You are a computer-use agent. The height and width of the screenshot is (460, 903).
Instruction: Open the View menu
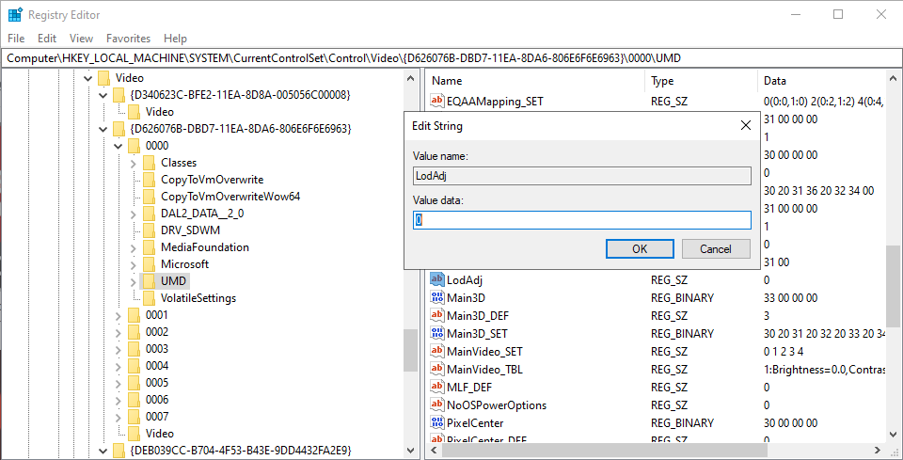click(x=81, y=38)
